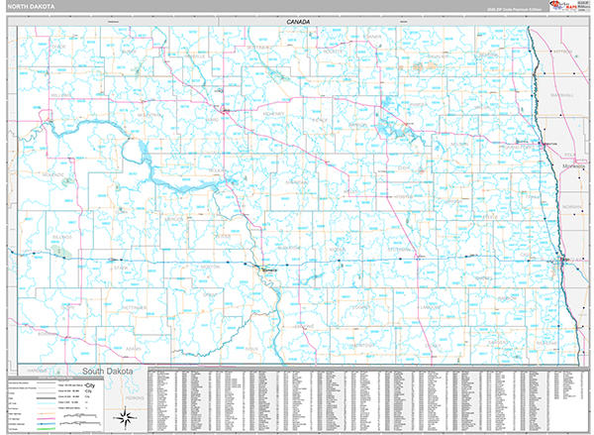This screenshot has height=435, width=594.
Task: Select the SHERIDAN county label
Action: click(x=297, y=182)
